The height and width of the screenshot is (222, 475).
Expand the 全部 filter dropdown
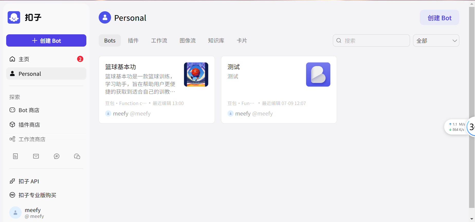point(436,40)
